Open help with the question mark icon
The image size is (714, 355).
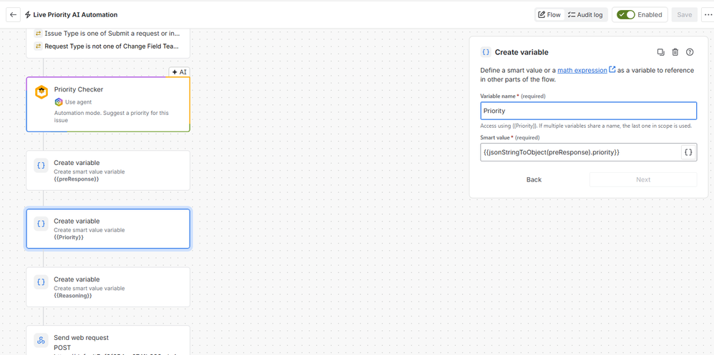[x=690, y=52]
